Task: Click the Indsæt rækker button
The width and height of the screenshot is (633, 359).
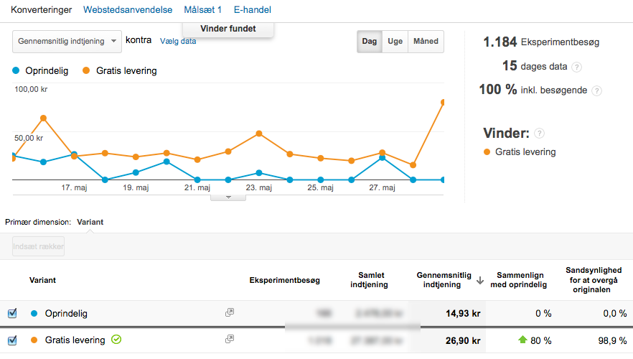Action: [38, 246]
